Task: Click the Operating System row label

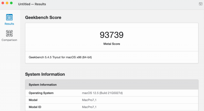Action: pyautogui.click(x=41, y=93)
